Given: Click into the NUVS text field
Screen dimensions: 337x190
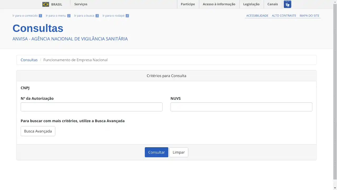Looking at the screenshot, I should 241,107.
